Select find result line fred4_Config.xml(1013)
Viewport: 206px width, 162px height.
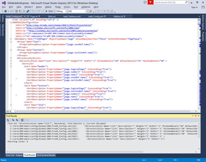tap(103, 139)
